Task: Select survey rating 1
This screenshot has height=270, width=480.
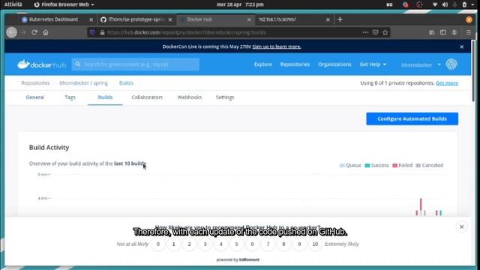Action: click(173, 244)
